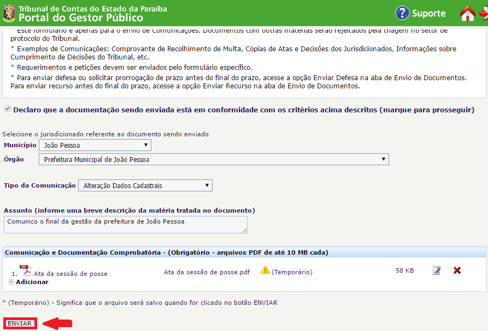
Task: Click the Tribunal de Contas crest logo
Action: [9, 13]
